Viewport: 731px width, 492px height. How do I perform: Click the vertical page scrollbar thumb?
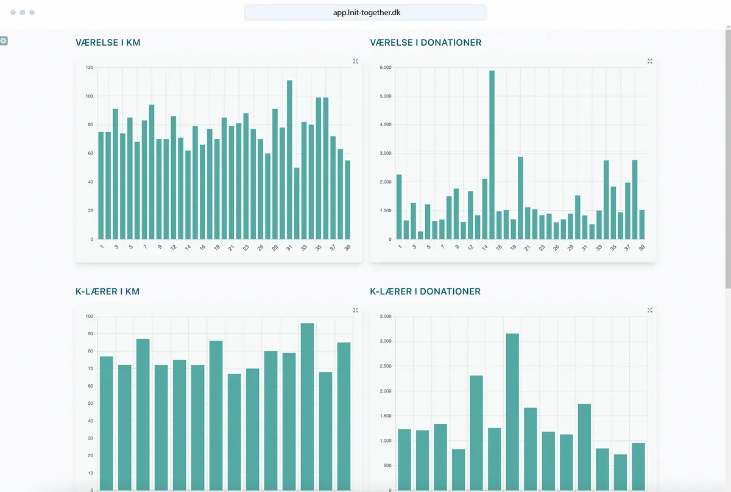click(727, 160)
